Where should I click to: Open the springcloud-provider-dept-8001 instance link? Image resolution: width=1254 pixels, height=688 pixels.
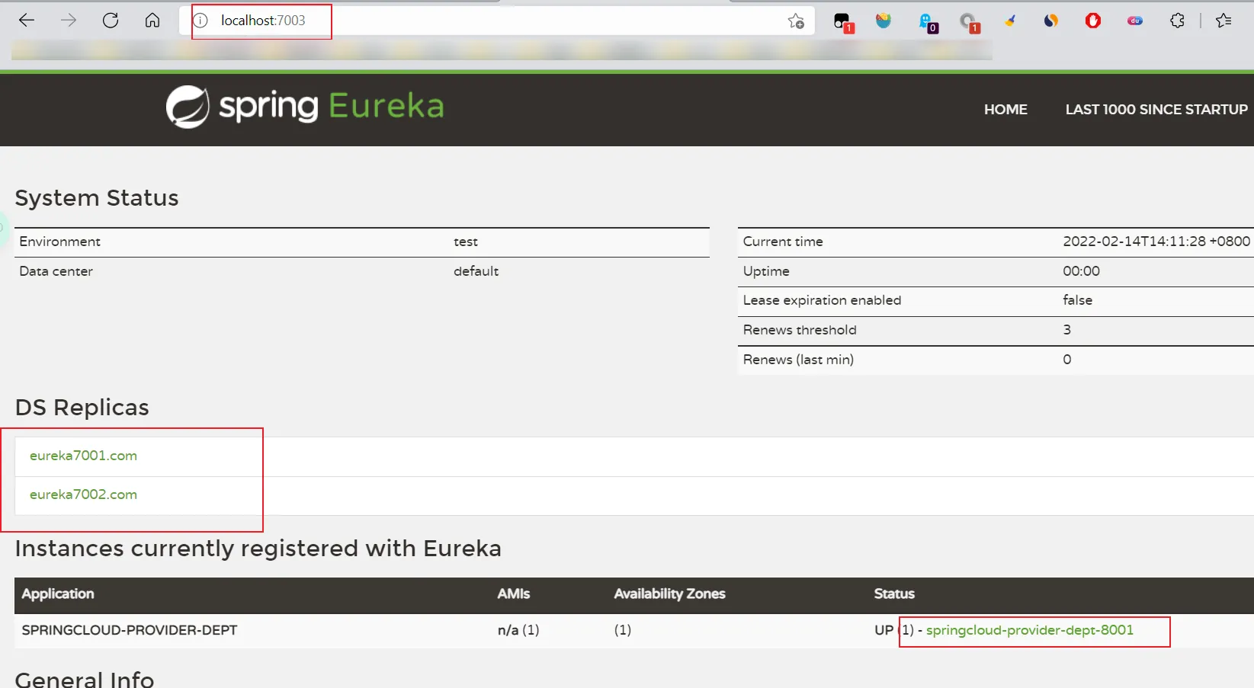click(1029, 630)
